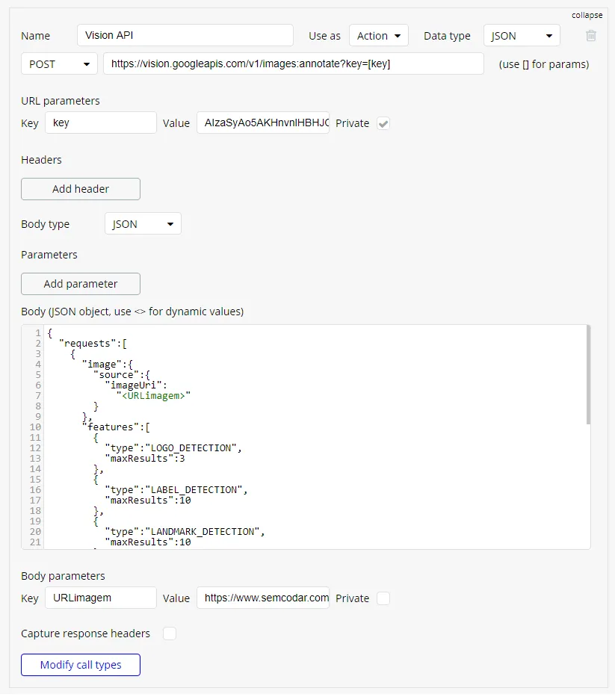The height and width of the screenshot is (697, 615).
Task: Open the Data type JSON dropdown
Action: click(x=522, y=36)
